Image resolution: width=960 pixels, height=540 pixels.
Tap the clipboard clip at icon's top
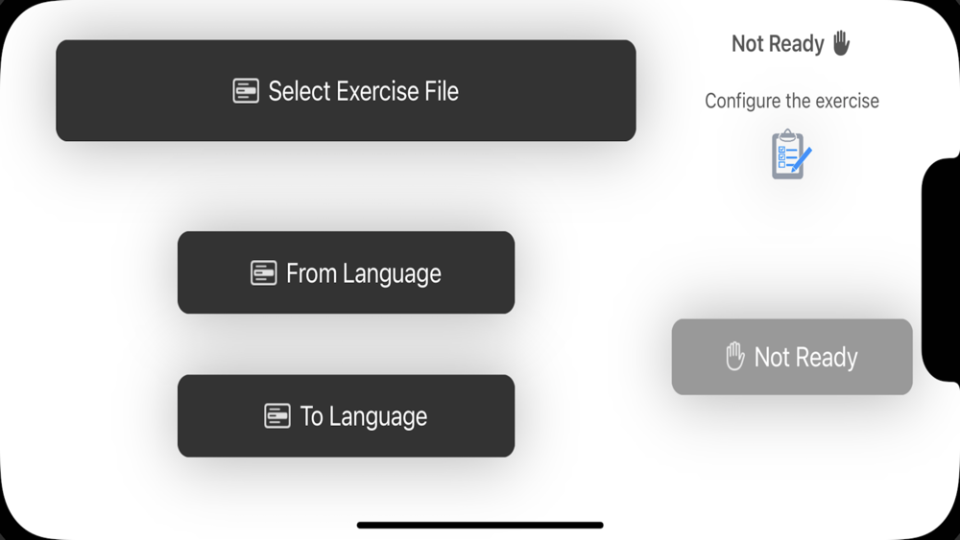788,134
